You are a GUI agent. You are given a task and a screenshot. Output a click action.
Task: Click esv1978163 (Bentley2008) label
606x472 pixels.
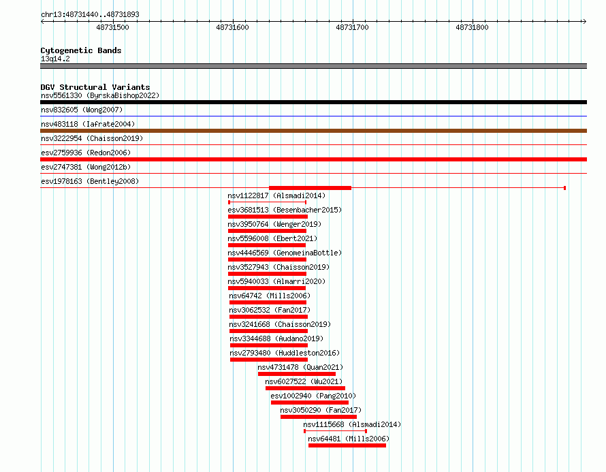pyautogui.click(x=90, y=181)
